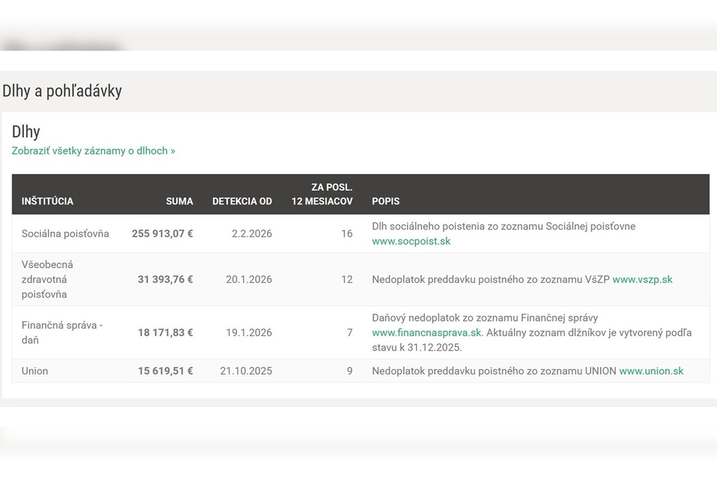Click the 18 171,83 € debt amount
This screenshot has height=478, width=717.
(165, 332)
